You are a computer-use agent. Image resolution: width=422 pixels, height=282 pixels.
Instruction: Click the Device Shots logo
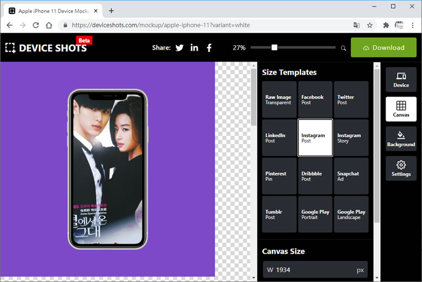[46, 48]
